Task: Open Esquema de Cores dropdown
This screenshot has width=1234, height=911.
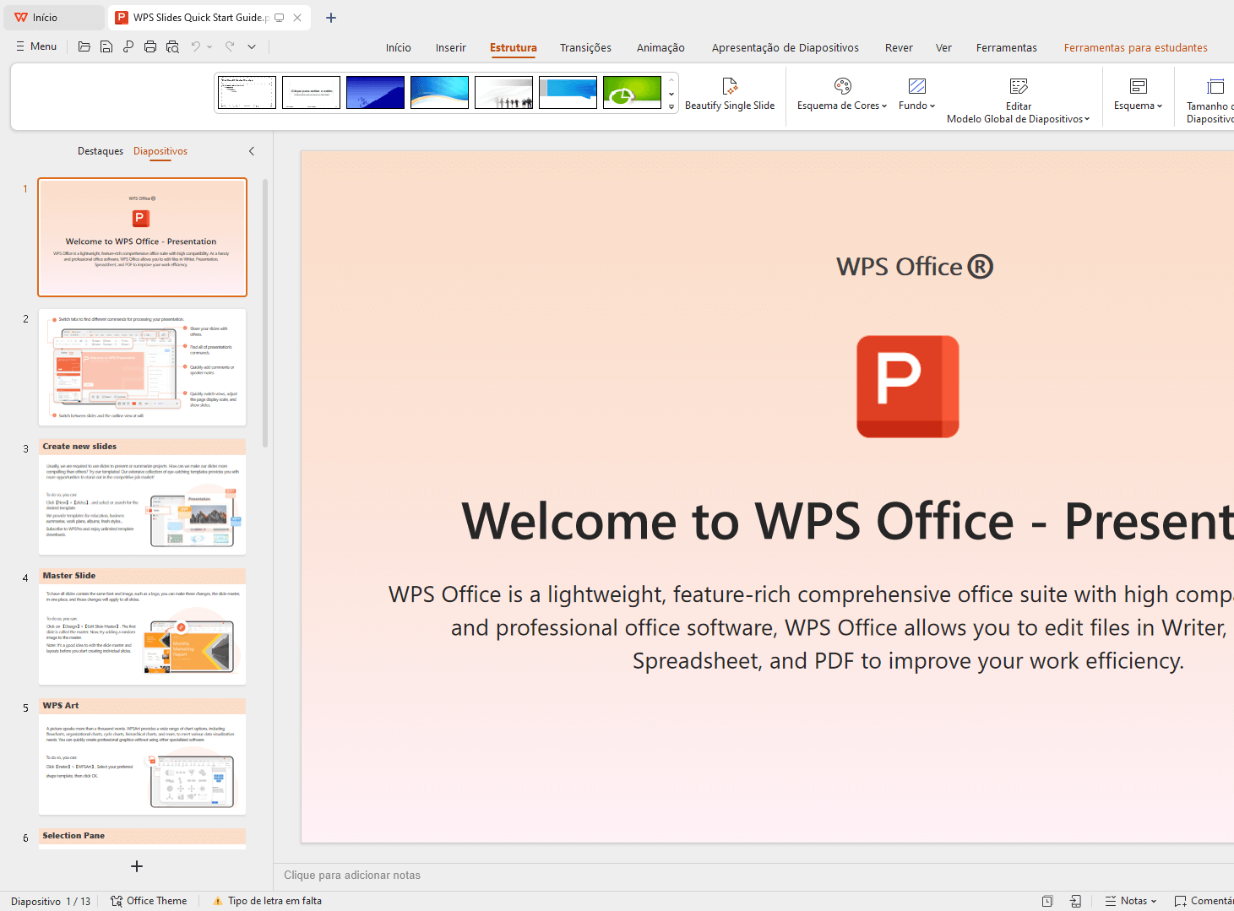Action: pyautogui.click(x=842, y=94)
